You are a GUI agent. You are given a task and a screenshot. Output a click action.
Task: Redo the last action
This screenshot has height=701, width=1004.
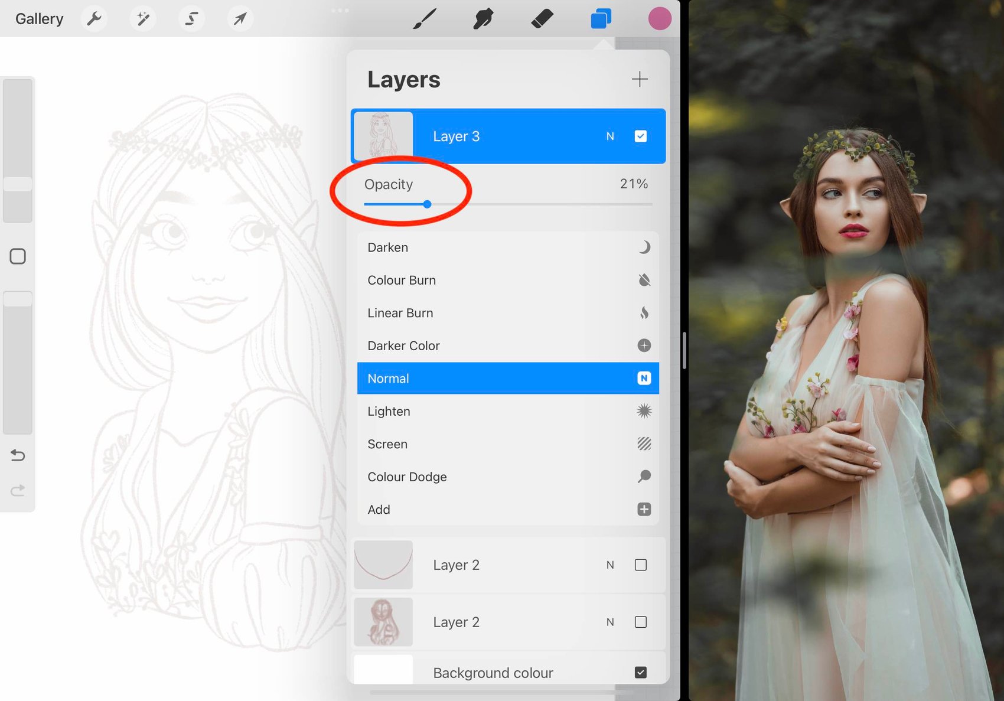18,490
